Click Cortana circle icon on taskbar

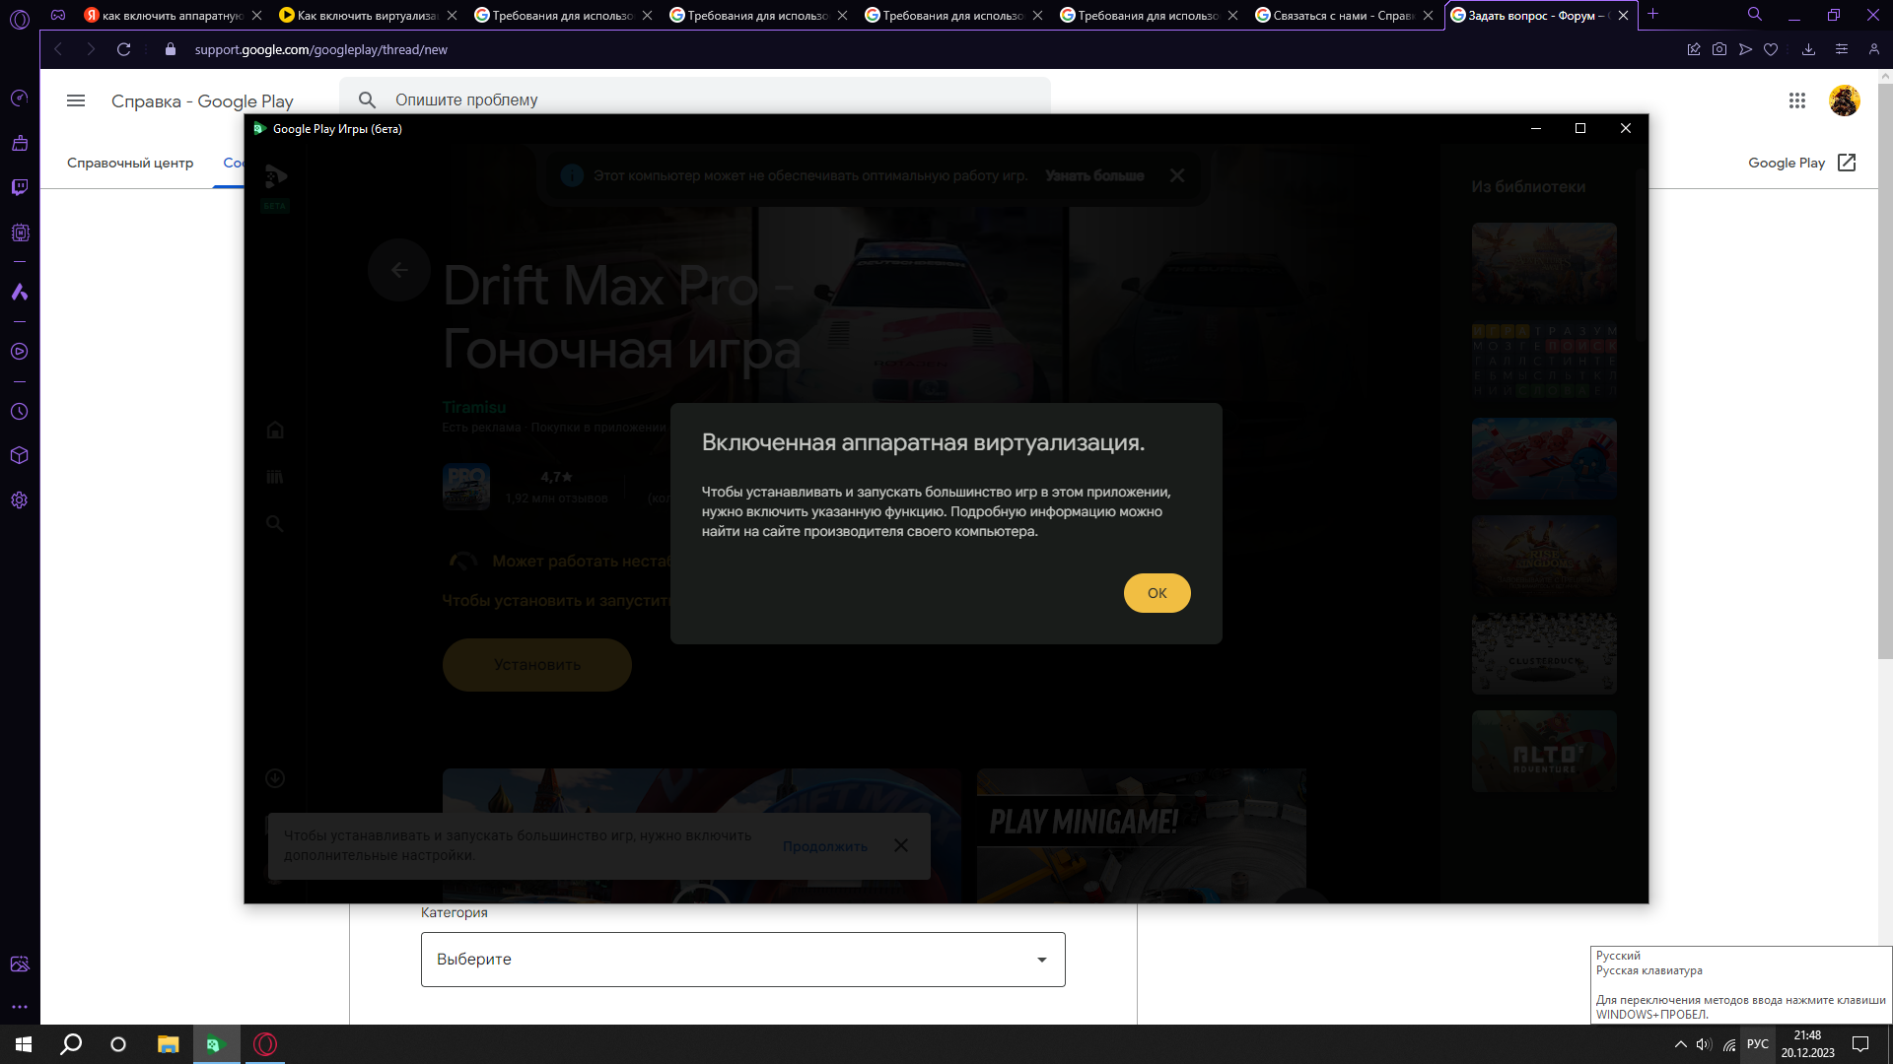pyautogui.click(x=118, y=1044)
